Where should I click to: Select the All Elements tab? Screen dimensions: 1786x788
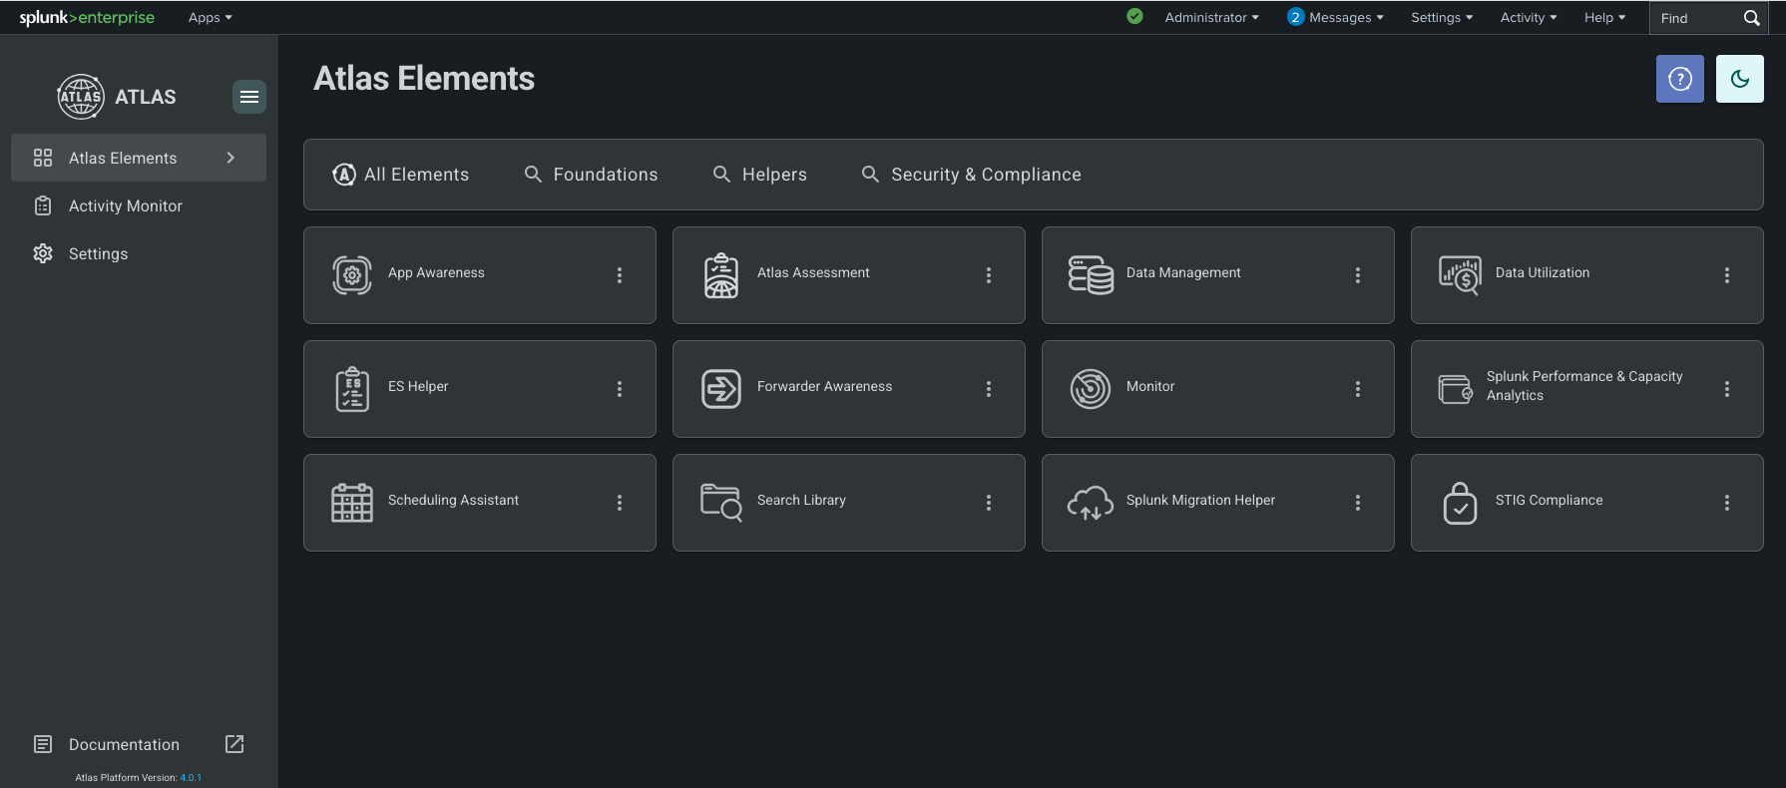(400, 175)
